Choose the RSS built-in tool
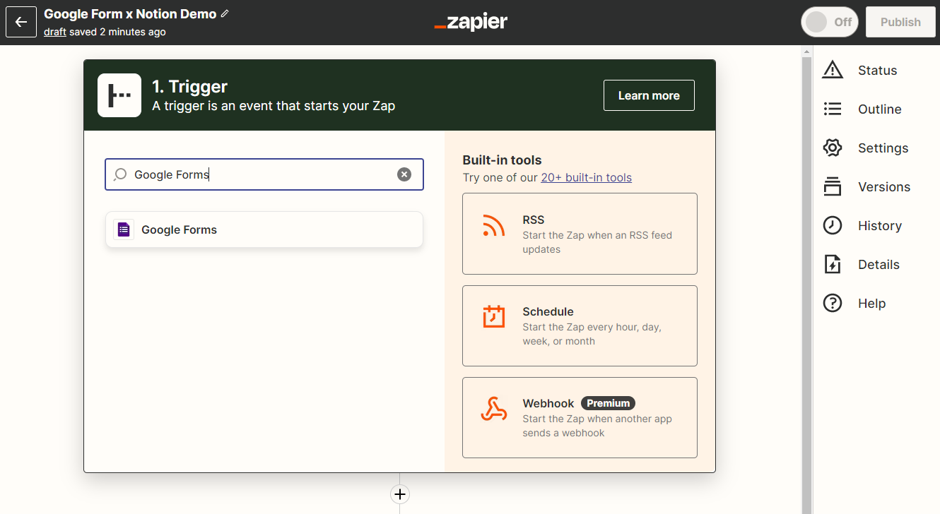 point(580,234)
